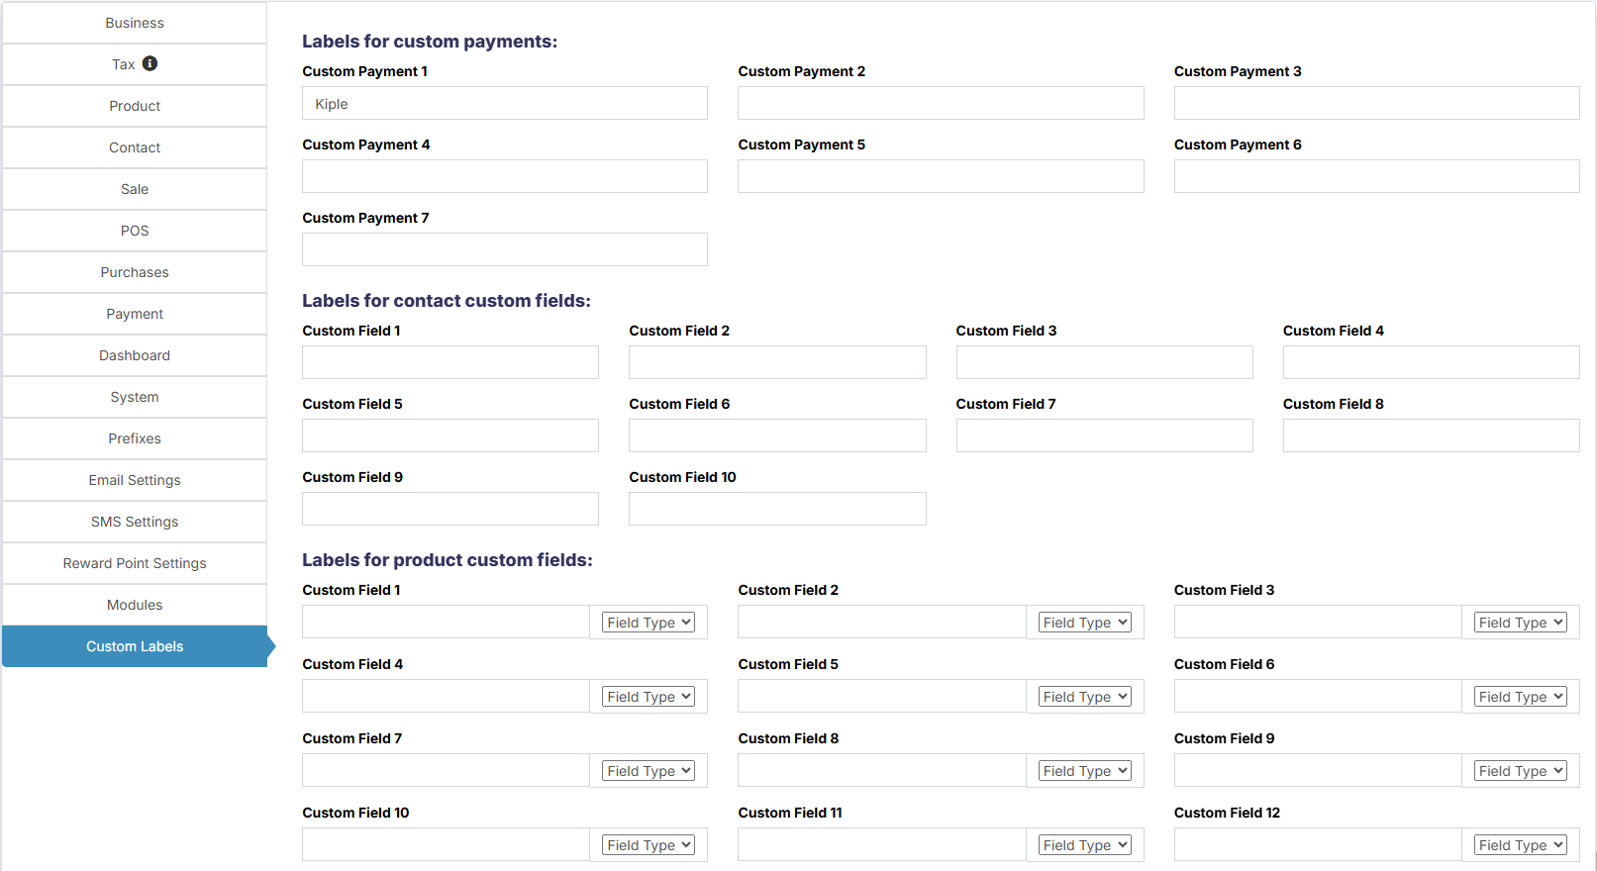Click product Custom Field 4 label input
The width and height of the screenshot is (1597, 871).
(x=446, y=697)
